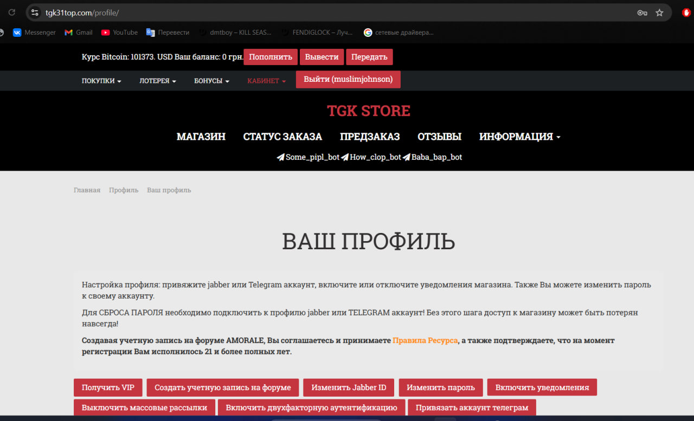
Task: Open the ПРЕДЗАКАЗ page
Action: coord(370,137)
